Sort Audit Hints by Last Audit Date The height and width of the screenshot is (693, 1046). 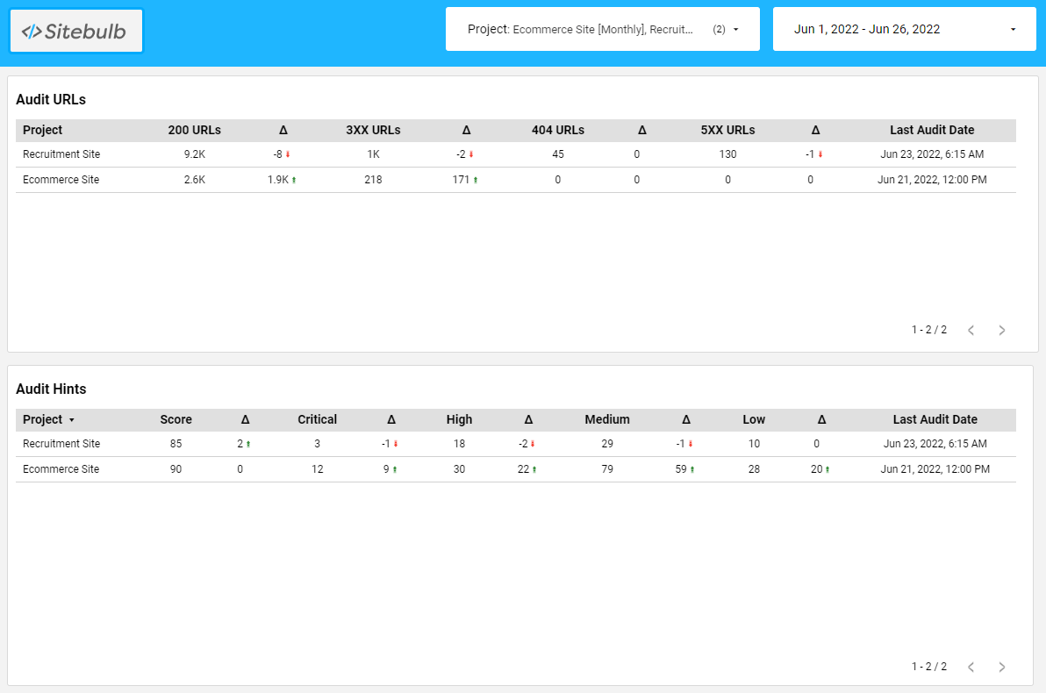point(935,419)
